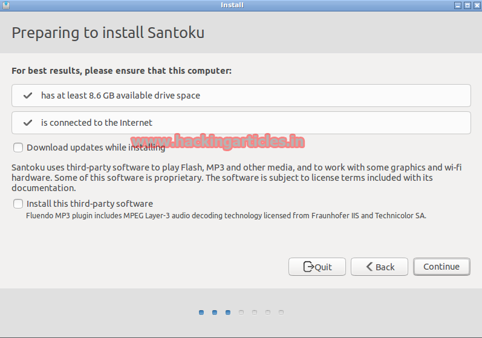Click the Preparing to install Santoku heading

point(108,33)
